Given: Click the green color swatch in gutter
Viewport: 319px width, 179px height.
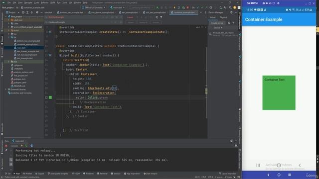Looking at the screenshot, I should pos(50,97).
